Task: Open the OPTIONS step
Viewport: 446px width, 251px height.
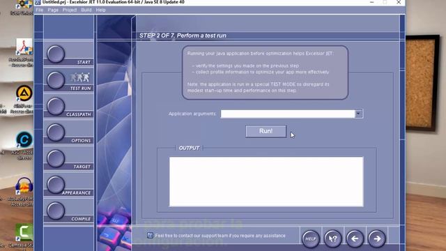Action: point(56,132)
